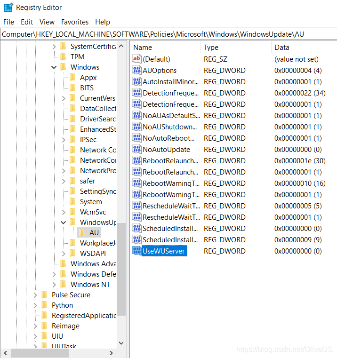
Task: Click the WcmSvc folder icon
Action: point(72,212)
